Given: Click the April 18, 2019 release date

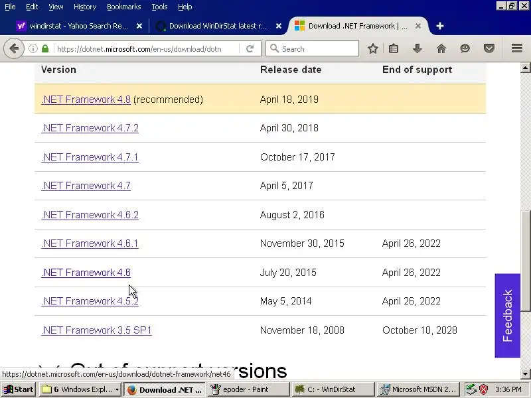Looking at the screenshot, I should point(289,99).
